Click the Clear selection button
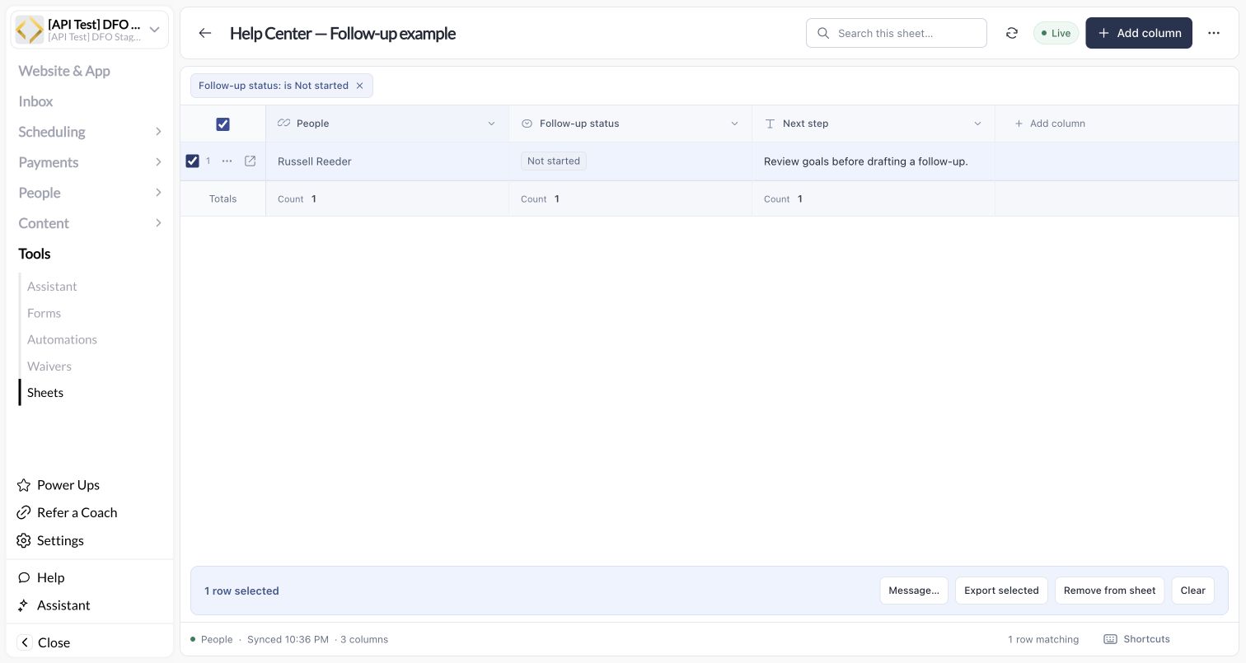Image resolution: width=1246 pixels, height=663 pixels. 1192,591
